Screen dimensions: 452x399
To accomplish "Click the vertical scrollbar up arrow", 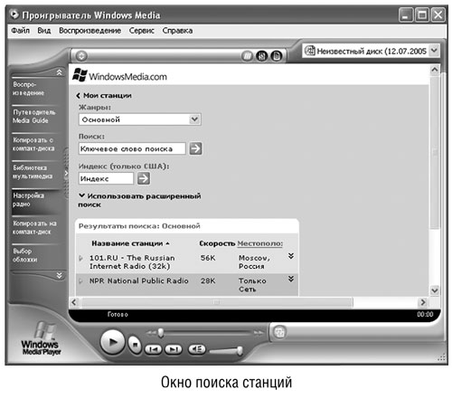I will coord(435,71).
